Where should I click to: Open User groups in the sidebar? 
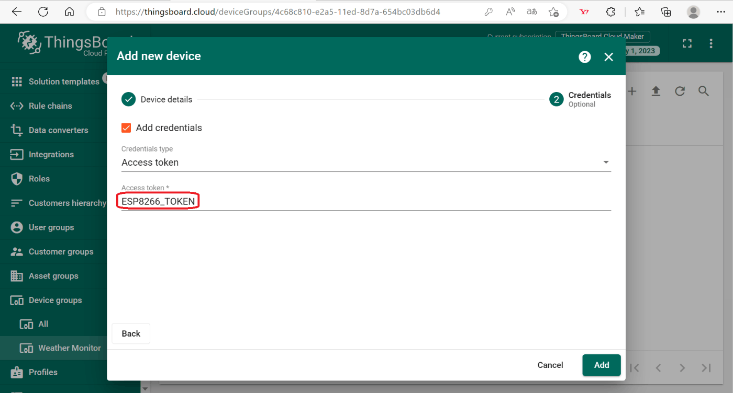[53, 227]
